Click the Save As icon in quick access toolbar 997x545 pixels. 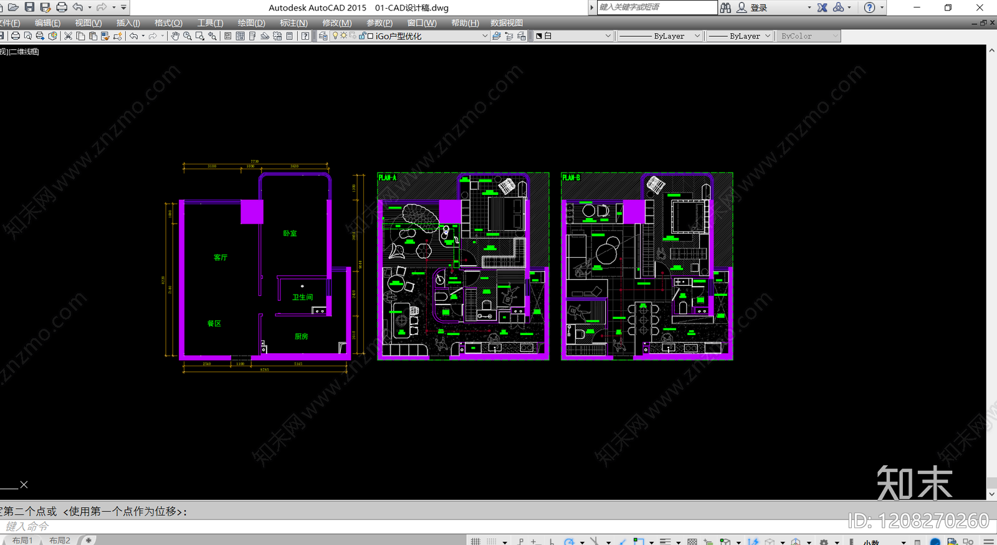coord(45,7)
